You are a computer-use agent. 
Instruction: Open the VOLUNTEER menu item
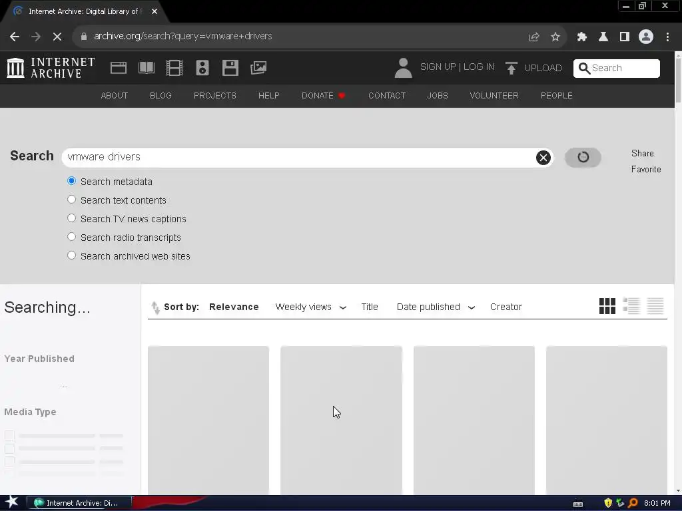click(x=494, y=96)
